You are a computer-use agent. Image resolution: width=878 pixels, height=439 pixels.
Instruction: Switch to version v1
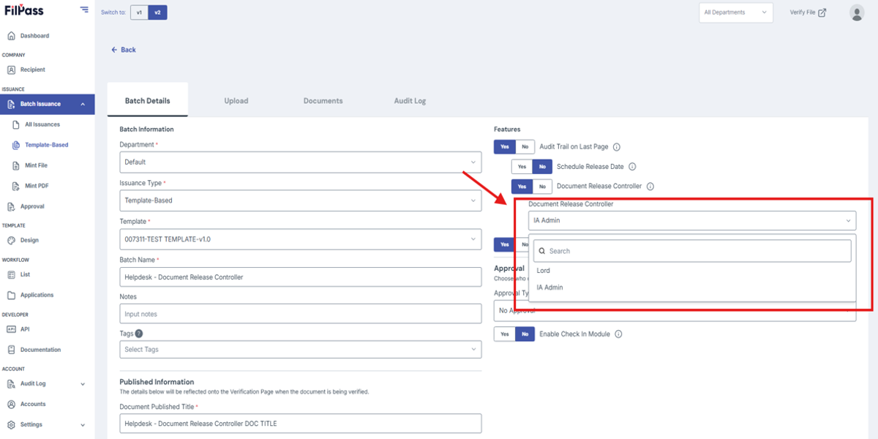(x=139, y=12)
